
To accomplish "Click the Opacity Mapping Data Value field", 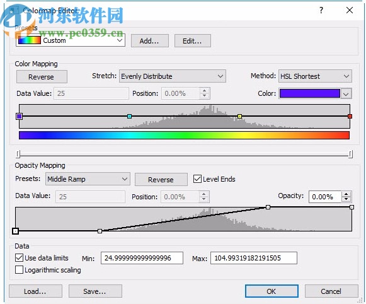I will [x=90, y=197].
